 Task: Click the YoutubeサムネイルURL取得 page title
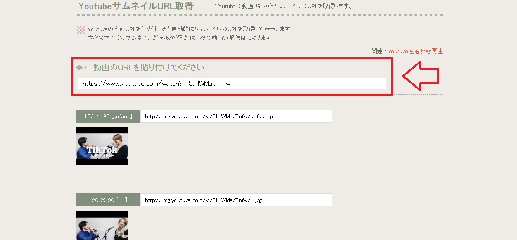click(x=136, y=6)
